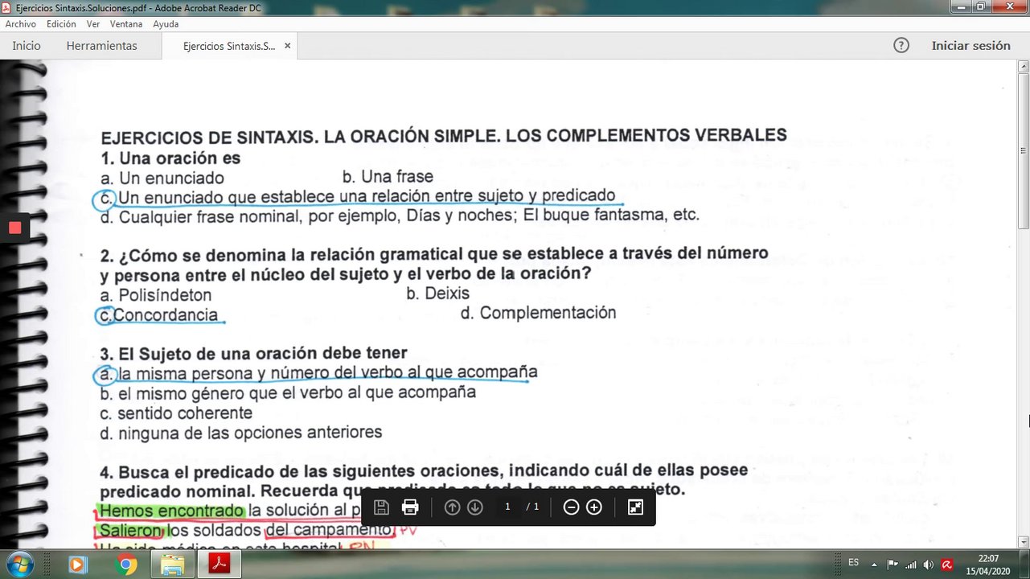Click the question '3. El Sujeto de una oración debe tener'
1030x579 pixels.
click(x=253, y=354)
